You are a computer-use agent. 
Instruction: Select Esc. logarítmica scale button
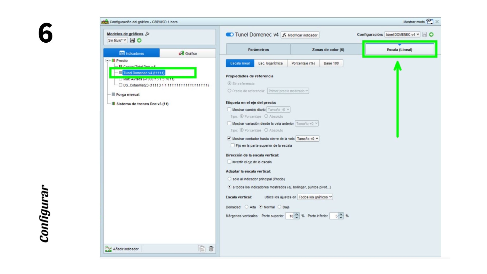click(x=270, y=63)
